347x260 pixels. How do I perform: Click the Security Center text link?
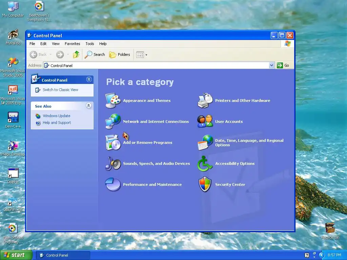click(x=230, y=185)
